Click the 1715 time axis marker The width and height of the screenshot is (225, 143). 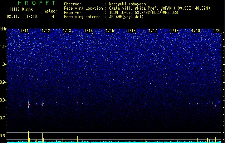click(x=110, y=31)
